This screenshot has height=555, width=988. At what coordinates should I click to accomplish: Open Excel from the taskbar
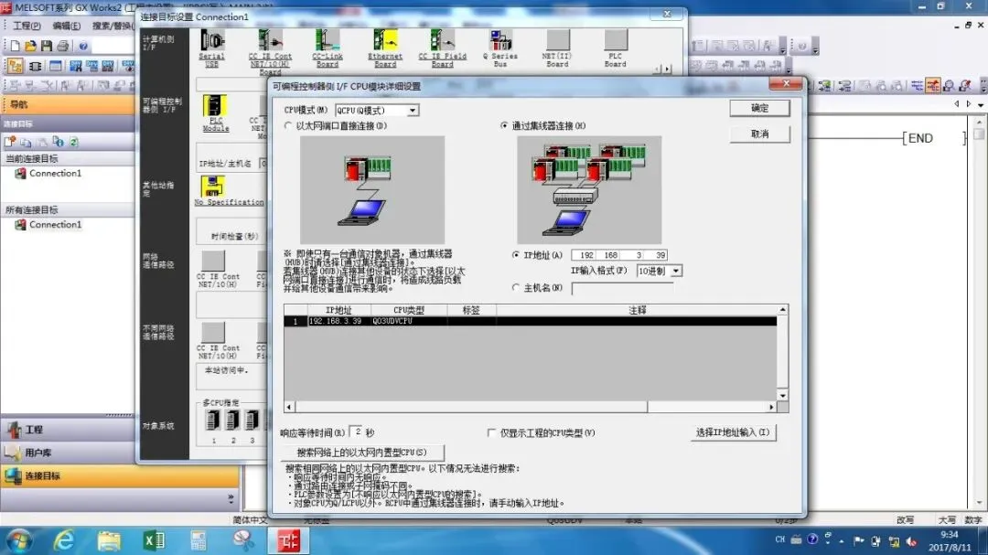[154, 540]
